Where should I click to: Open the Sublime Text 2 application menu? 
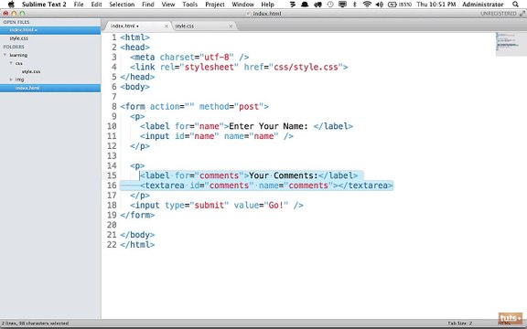tap(44, 5)
